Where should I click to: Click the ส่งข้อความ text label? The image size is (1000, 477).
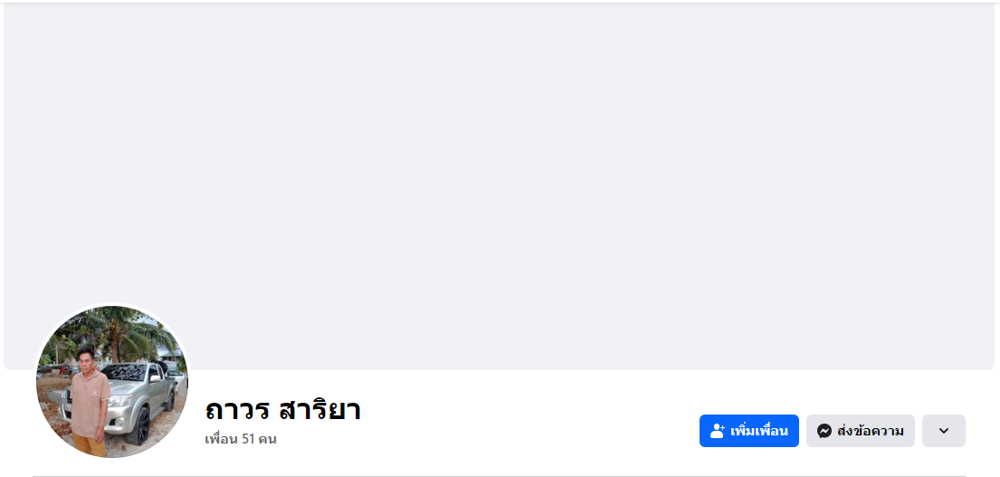tap(870, 431)
